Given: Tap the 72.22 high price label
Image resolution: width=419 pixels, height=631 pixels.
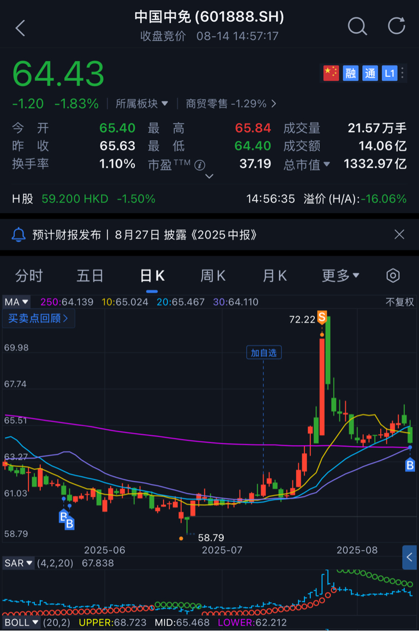Looking at the screenshot, I should pos(302,320).
